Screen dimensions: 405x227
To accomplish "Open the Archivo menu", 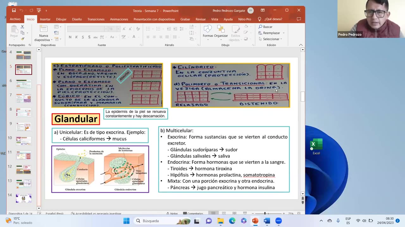I will pyautogui.click(x=15, y=19).
